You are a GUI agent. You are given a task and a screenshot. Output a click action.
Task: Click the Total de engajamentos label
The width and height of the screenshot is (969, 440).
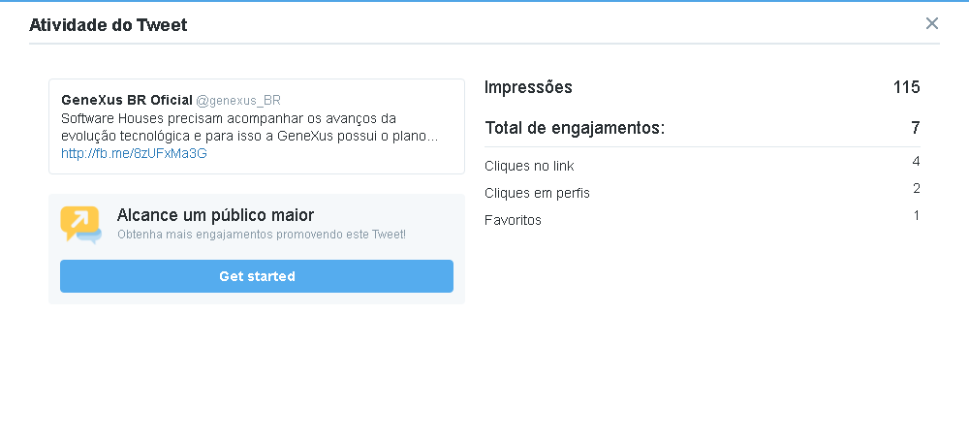(575, 129)
